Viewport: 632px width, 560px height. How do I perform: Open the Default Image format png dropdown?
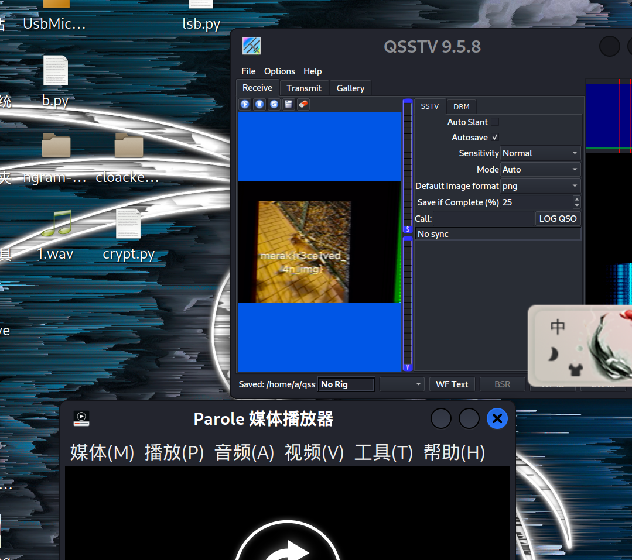[x=539, y=185]
